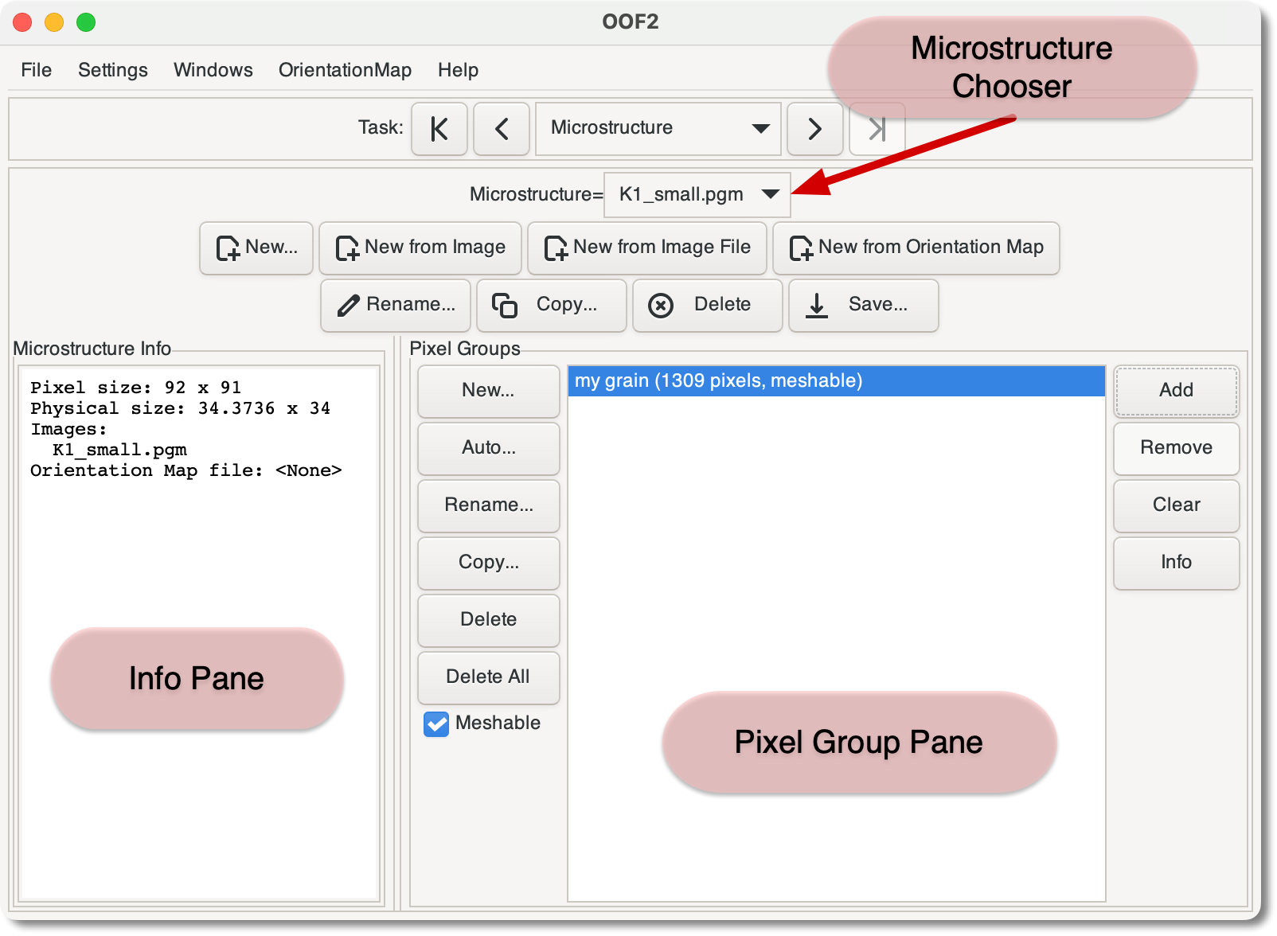Open the Task dropdown showing Microstructure
Screen dimensions: 1277x936
658,128
